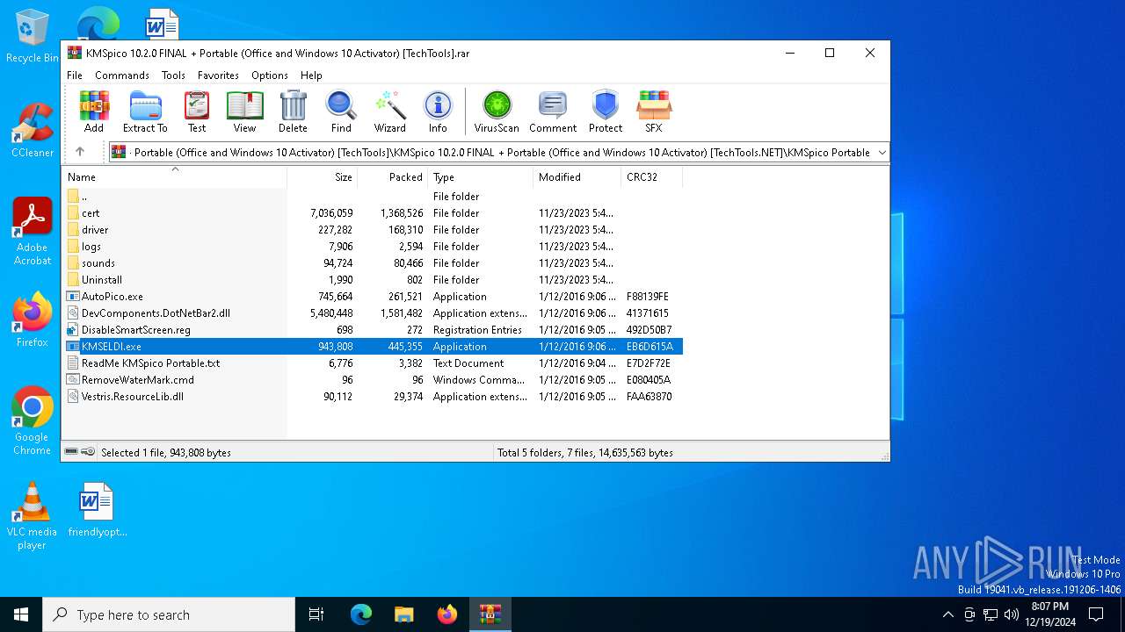Open the notification center

click(1096, 614)
